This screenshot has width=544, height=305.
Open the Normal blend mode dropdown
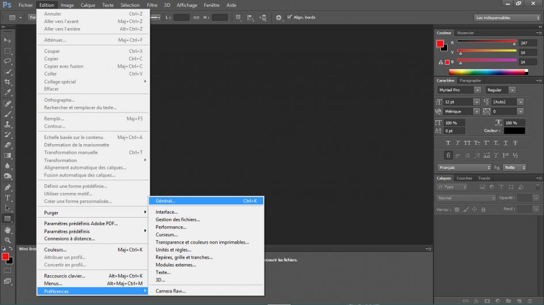point(466,198)
